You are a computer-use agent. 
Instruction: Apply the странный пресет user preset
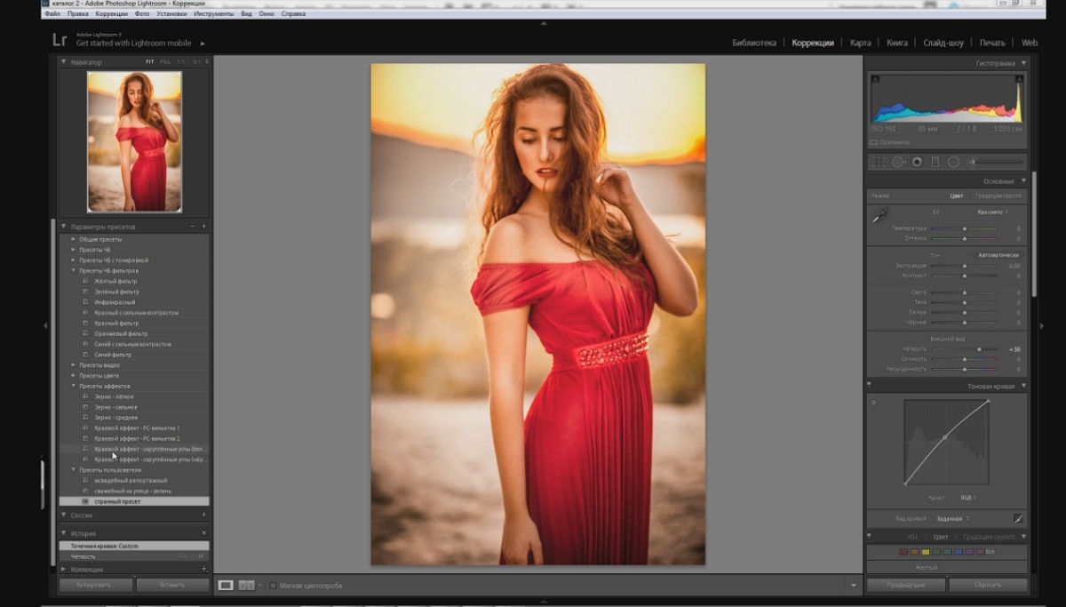pos(134,501)
